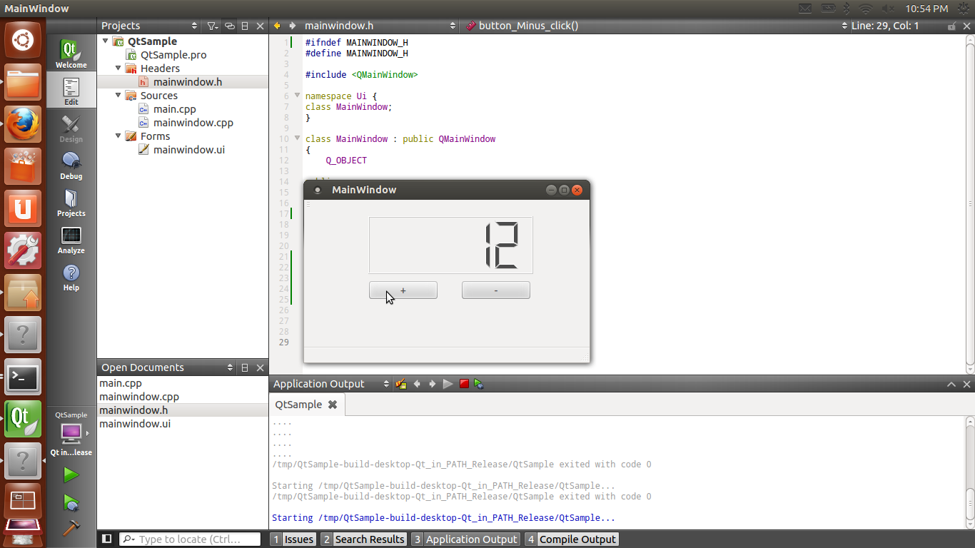Fold the namespace Ui code block
Screen dimensions: 975x548
click(298, 96)
